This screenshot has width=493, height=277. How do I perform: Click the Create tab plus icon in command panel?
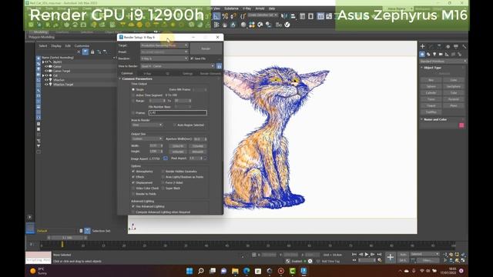(x=423, y=46)
